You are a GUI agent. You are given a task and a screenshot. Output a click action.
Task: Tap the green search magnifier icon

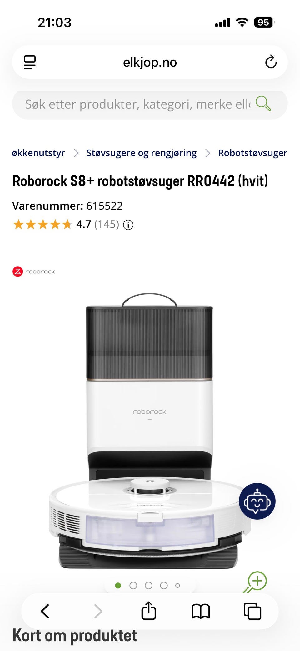click(263, 104)
